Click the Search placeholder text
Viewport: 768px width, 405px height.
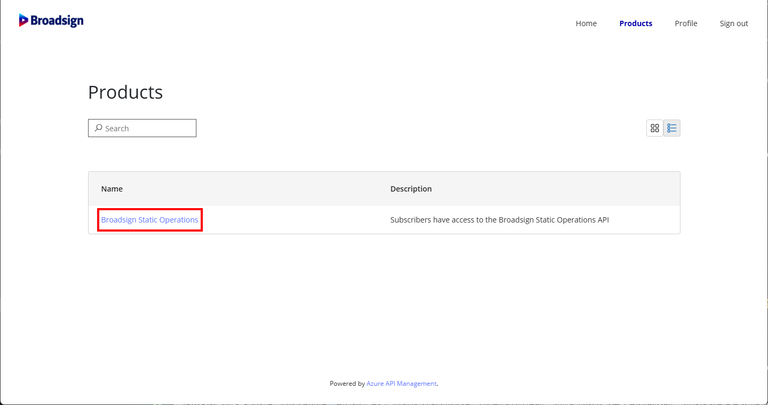pos(117,129)
